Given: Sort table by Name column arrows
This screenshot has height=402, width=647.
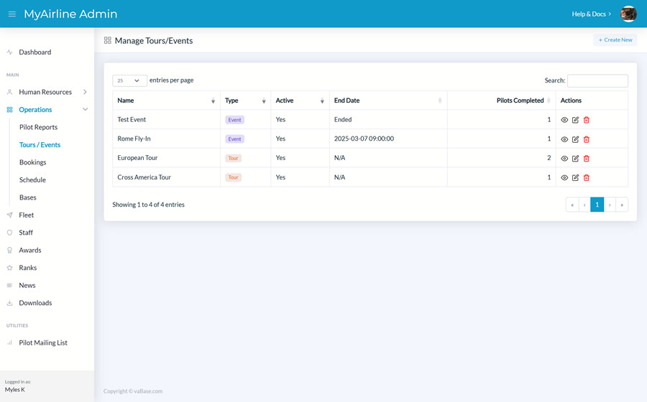Looking at the screenshot, I should pyautogui.click(x=213, y=101).
